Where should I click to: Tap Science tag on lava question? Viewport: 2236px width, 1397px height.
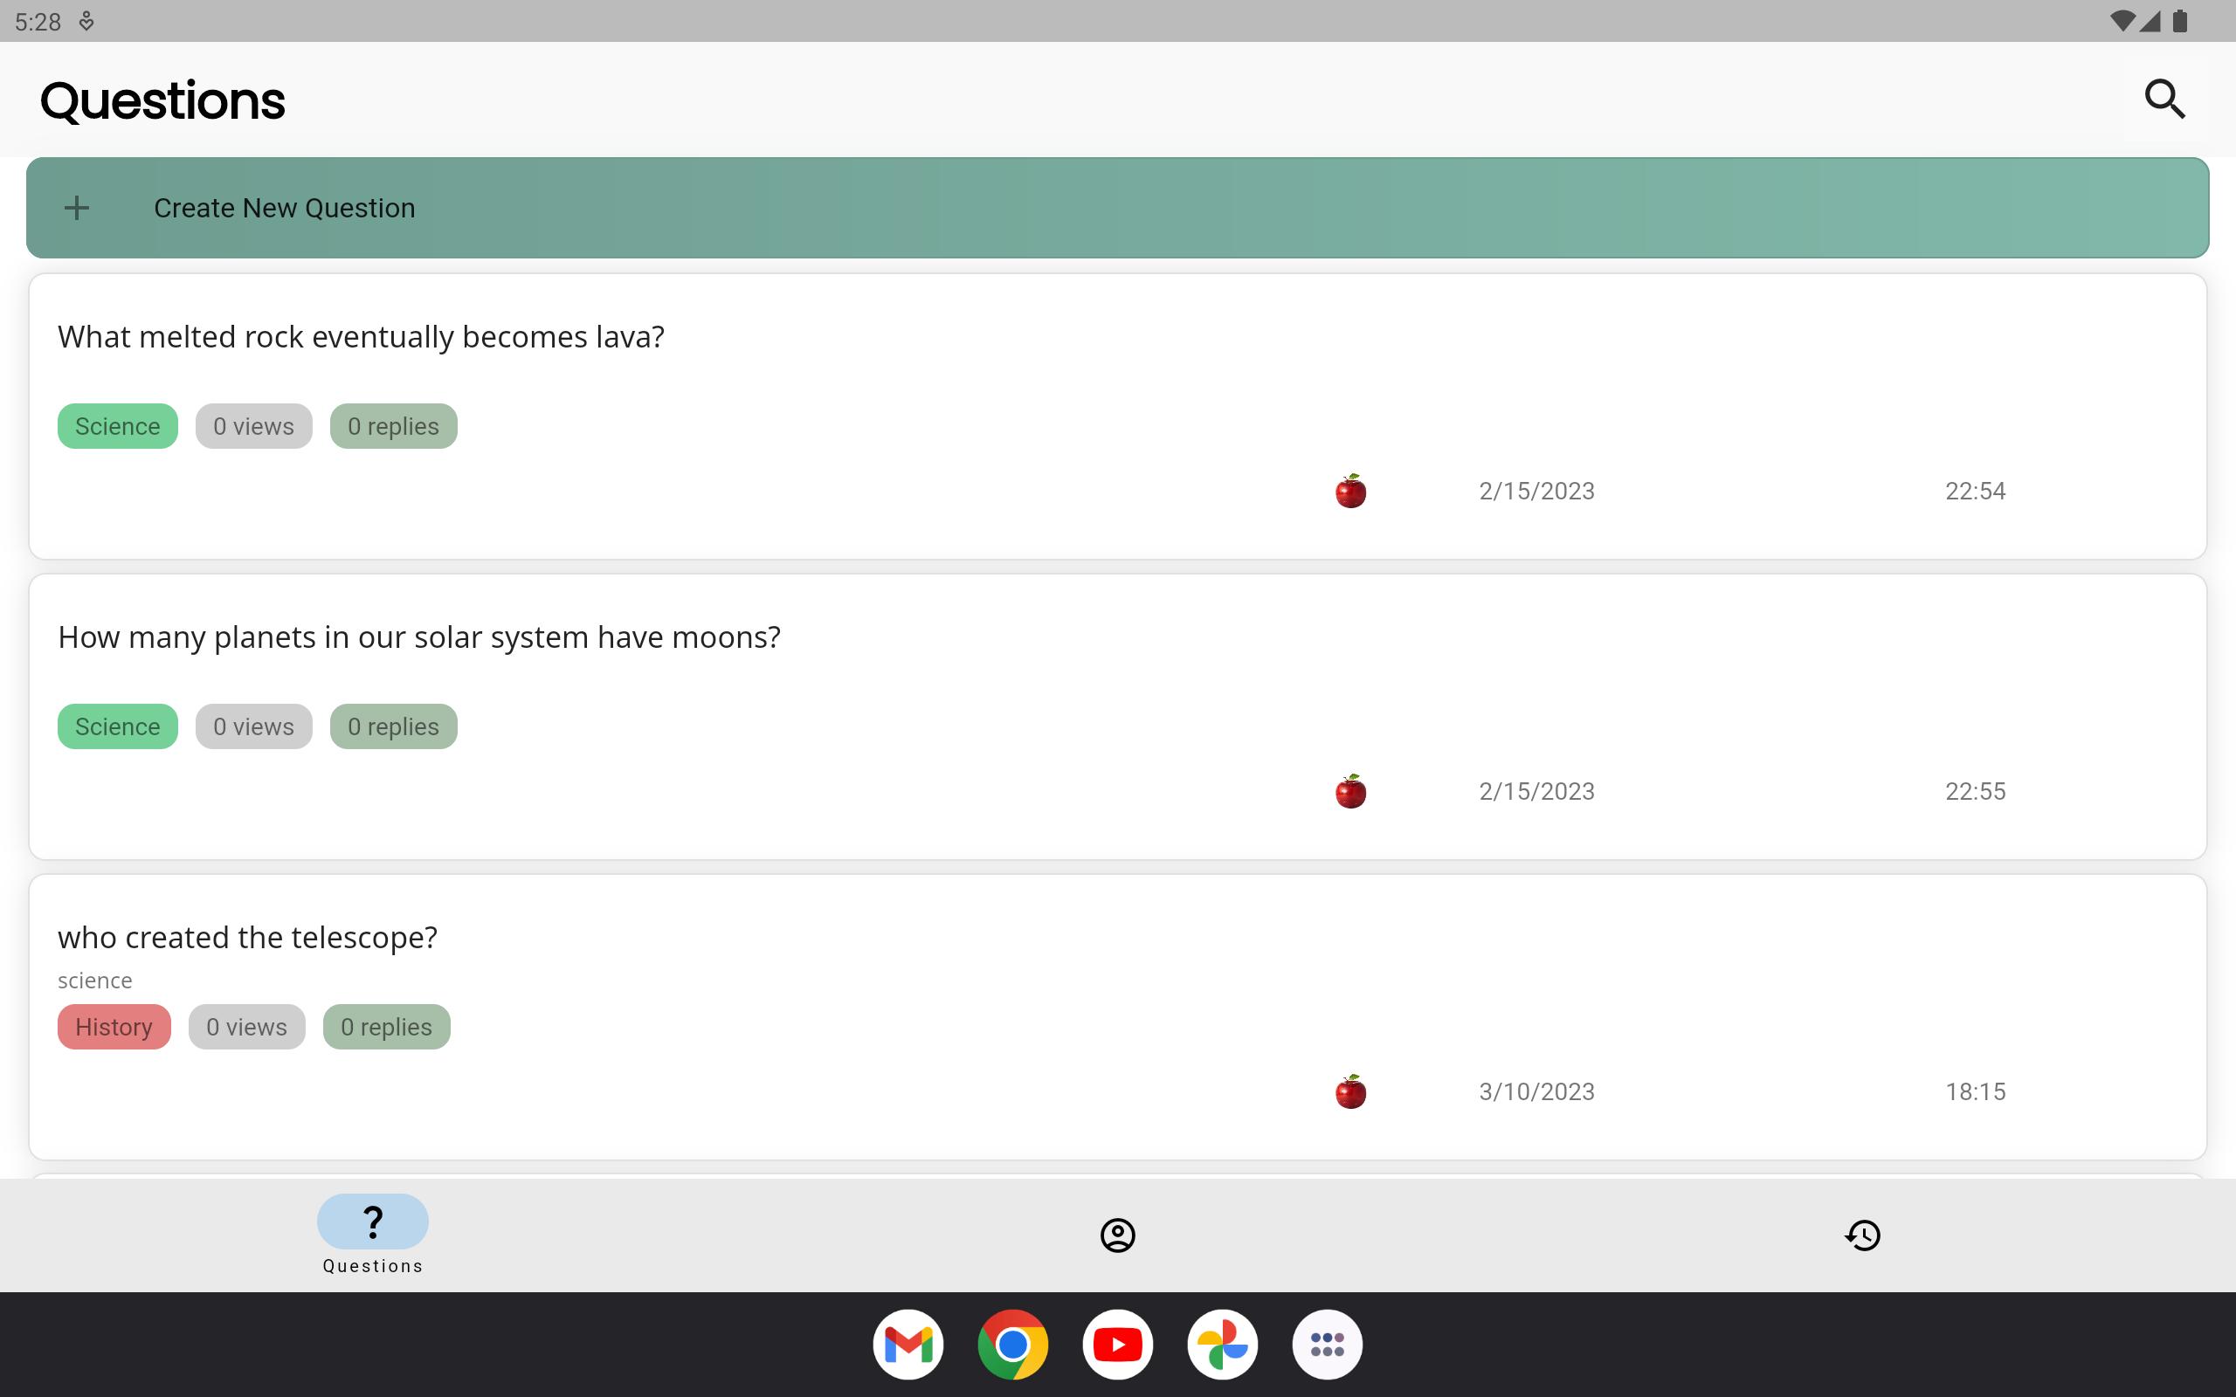tap(117, 426)
